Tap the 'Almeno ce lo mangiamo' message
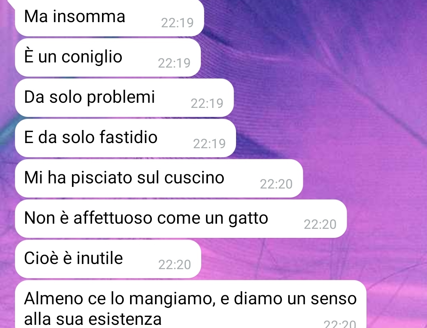The width and height of the screenshot is (427, 328). click(x=191, y=304)
